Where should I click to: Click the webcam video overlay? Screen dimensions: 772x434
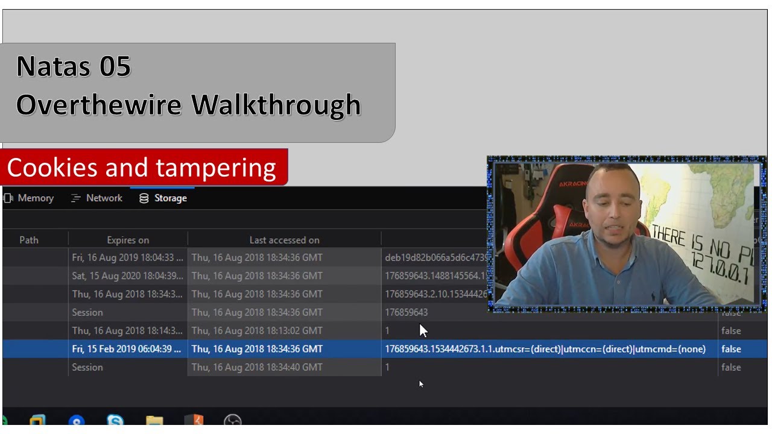626,234
